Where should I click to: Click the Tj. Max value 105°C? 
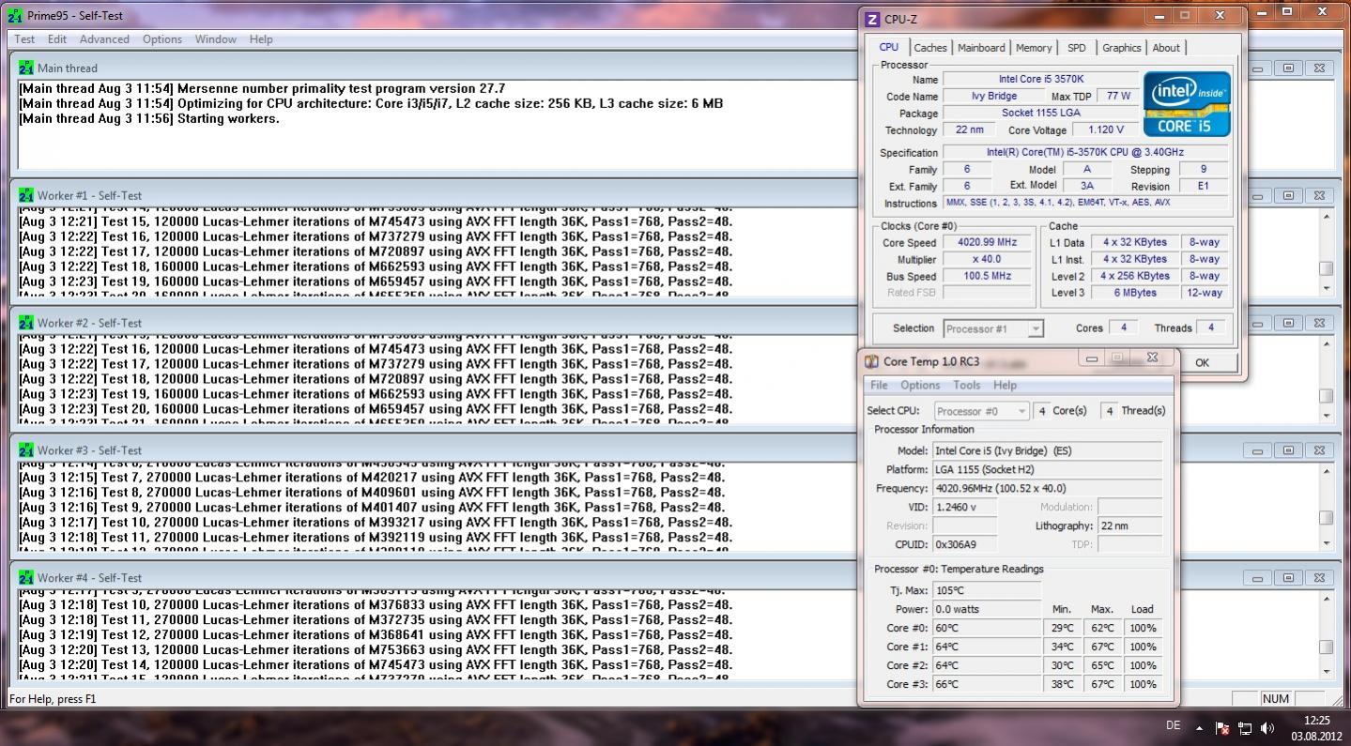pyautogui.click(x=987, y=590)
